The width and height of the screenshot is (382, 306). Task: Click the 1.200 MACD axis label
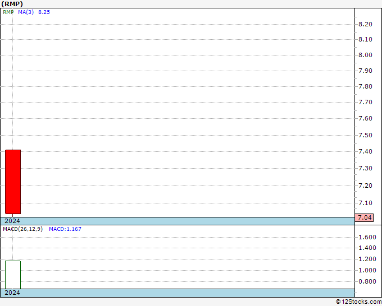(367, 259)
